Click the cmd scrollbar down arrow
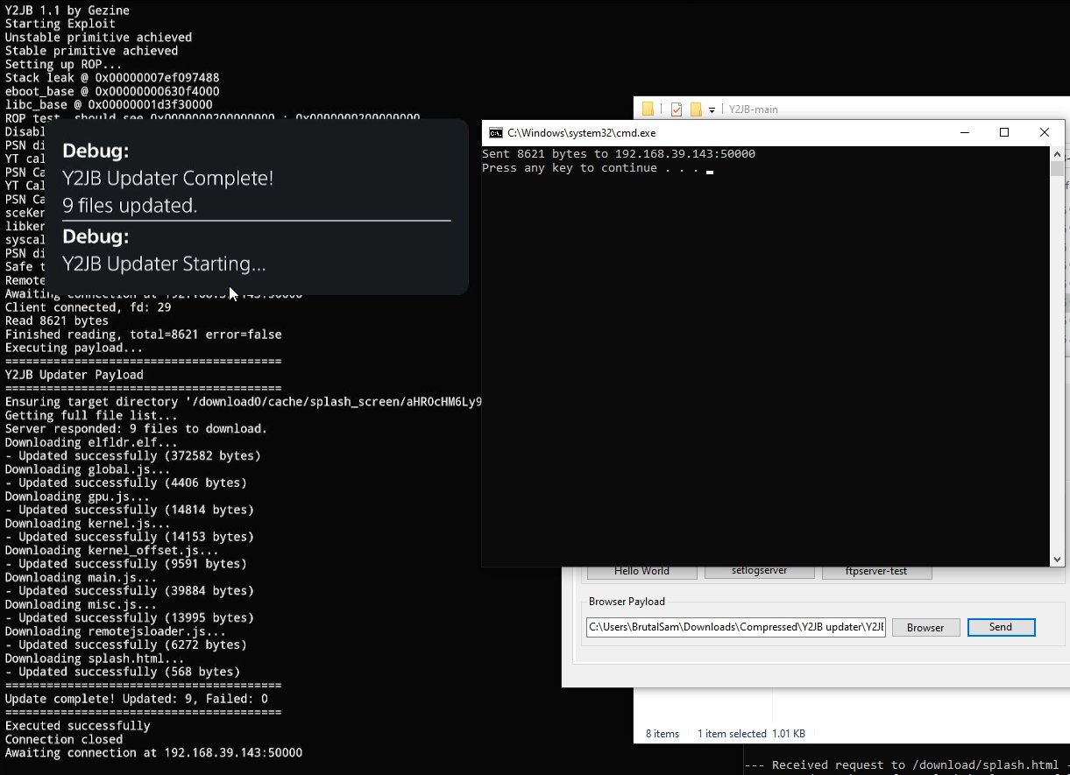1070x775 pixels. click(x=1058, y=559)
